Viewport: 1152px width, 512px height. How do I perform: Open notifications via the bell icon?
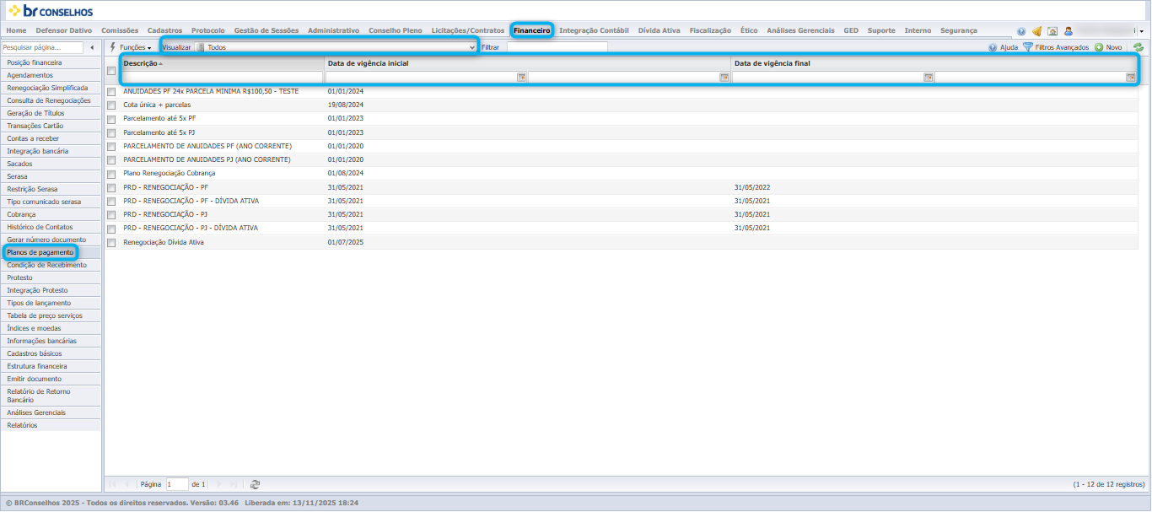1037,31
